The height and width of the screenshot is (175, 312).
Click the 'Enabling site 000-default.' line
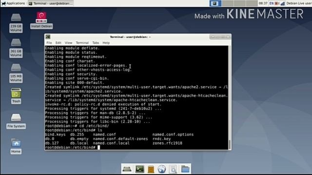pyautogui.click(x=75, y=83)
